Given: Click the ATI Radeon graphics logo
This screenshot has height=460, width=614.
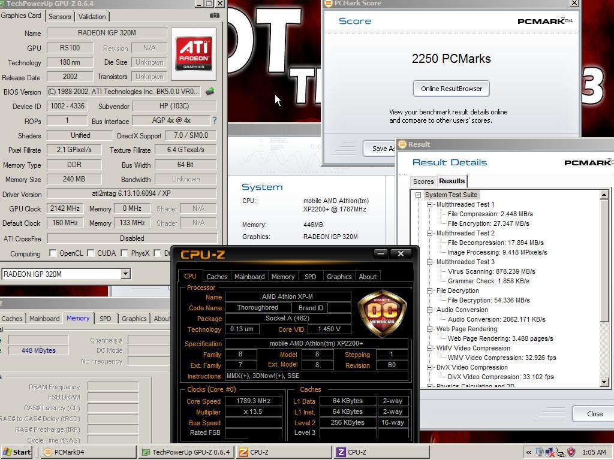Looking at the screenshot, I should [194, 53].
